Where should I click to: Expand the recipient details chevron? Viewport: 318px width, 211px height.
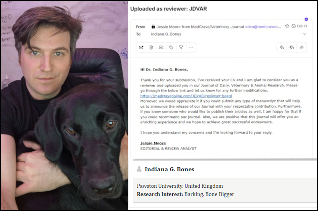point(304,34)
